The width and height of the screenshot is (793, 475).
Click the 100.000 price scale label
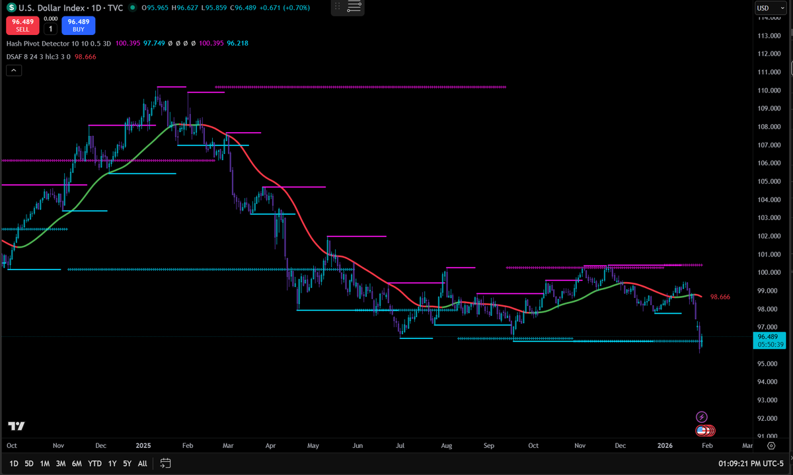coord(769,272)
